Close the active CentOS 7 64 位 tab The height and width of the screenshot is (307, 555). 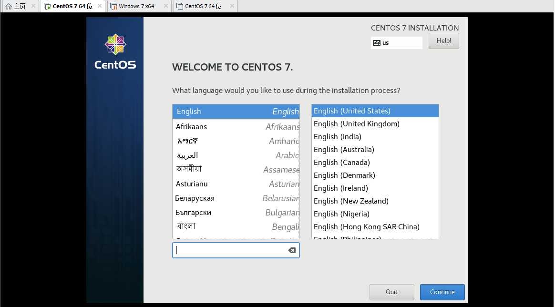100,6
